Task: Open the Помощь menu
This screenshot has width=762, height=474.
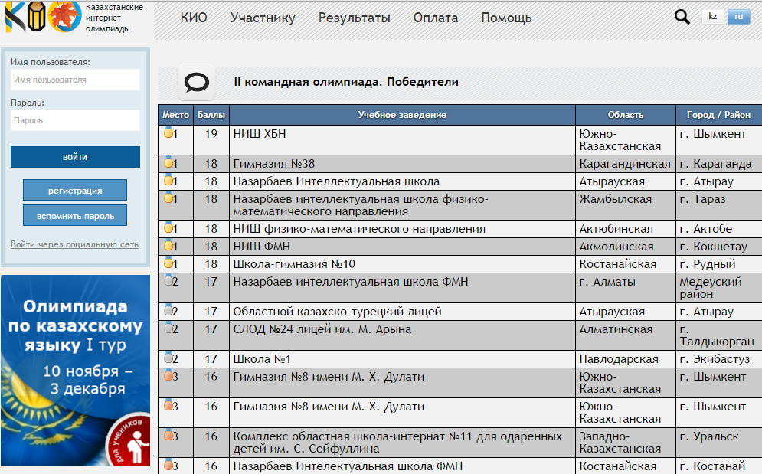Action: 506,18
